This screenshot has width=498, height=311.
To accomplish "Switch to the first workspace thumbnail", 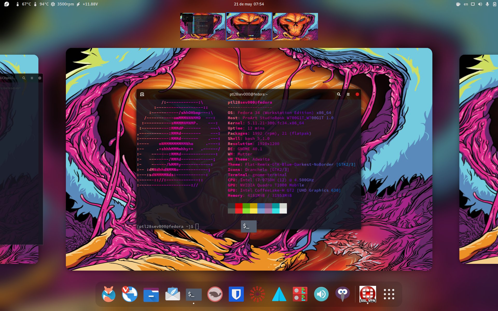I will 203,27.
